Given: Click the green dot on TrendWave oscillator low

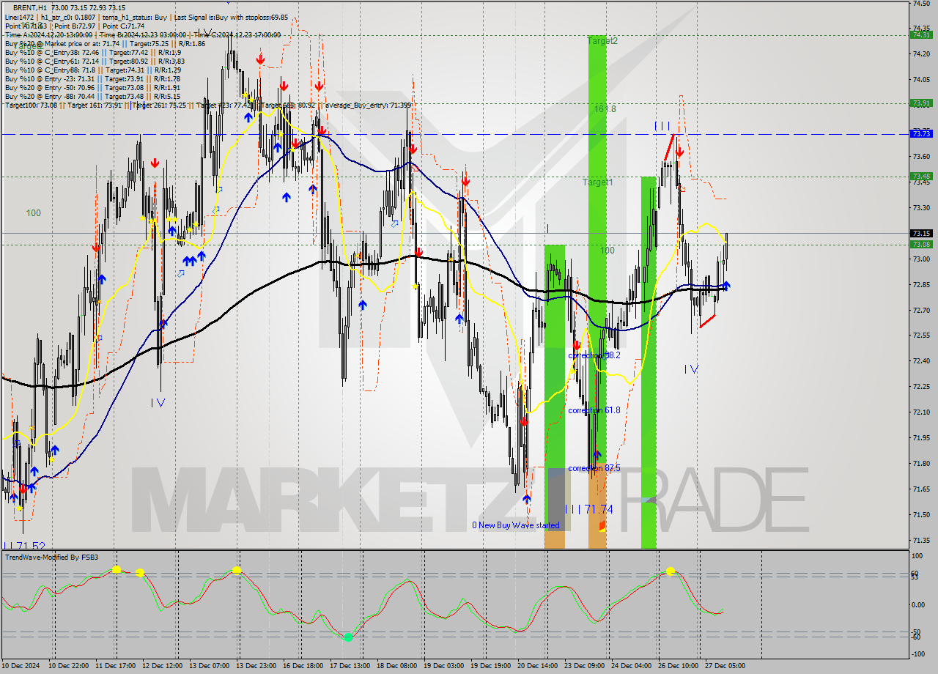Looking at the screenshot, I should pos(348,637).
